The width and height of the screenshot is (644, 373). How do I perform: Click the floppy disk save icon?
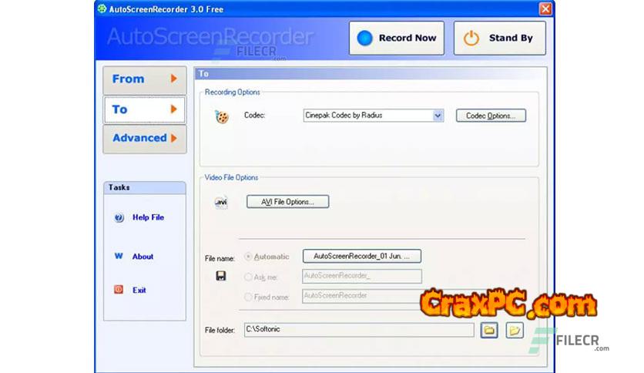point(221,276)
